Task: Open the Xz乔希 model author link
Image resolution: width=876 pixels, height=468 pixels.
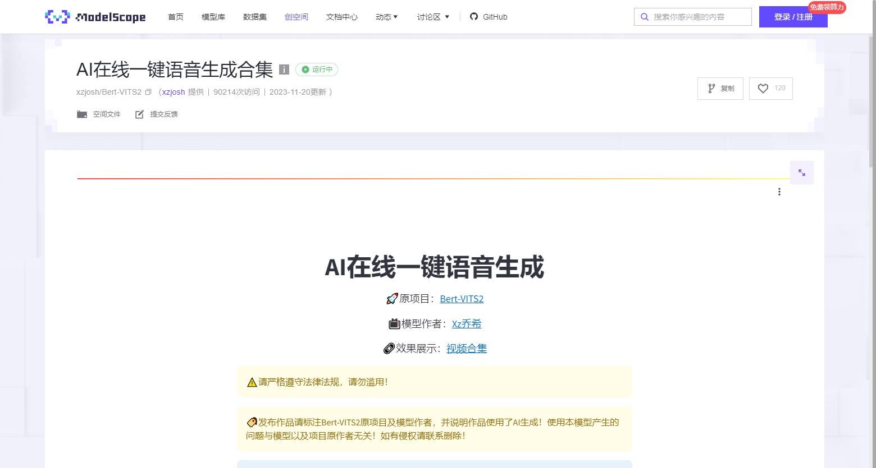Action: point(467,323)
